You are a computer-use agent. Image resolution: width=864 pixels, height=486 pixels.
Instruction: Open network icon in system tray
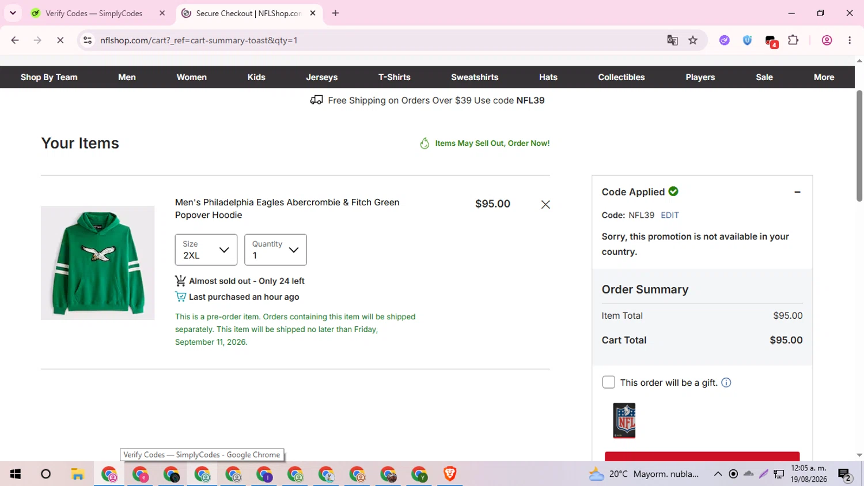click(779, 474)
